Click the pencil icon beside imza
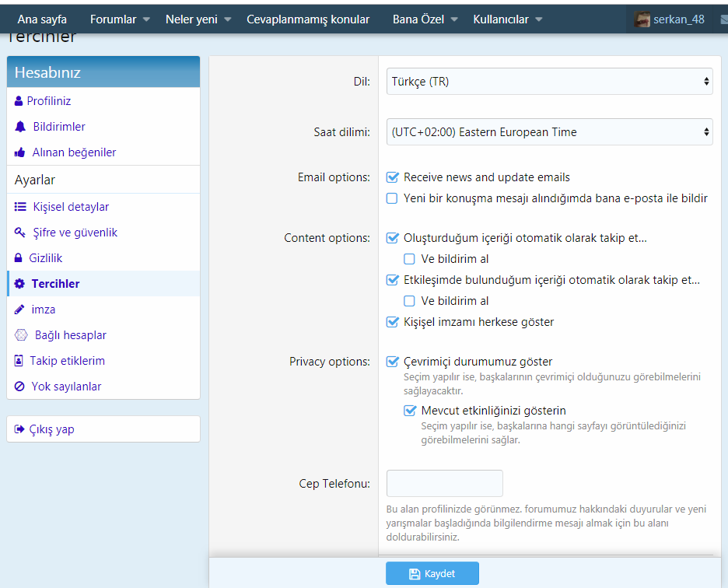Viewport: 728px width, 588px height. tap(19, 310)
